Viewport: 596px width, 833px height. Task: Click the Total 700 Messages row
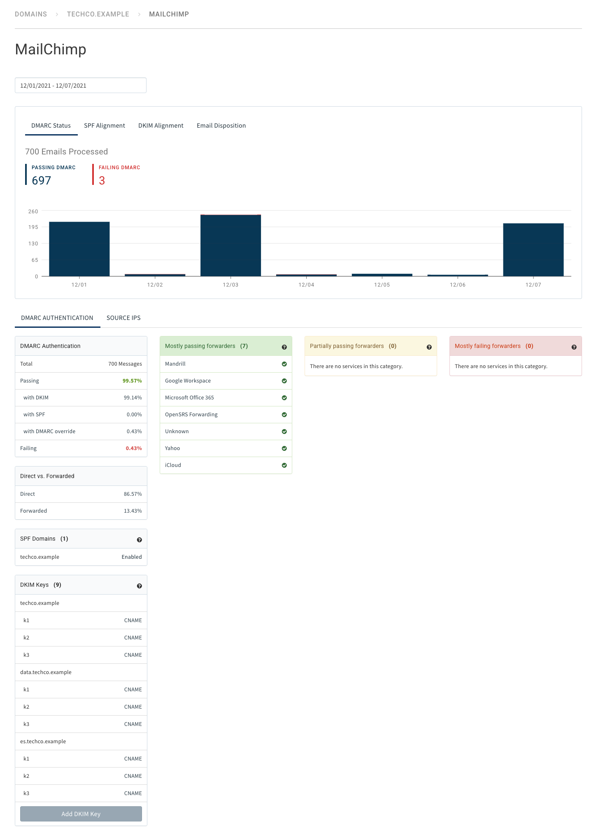(x=81, y=364)
